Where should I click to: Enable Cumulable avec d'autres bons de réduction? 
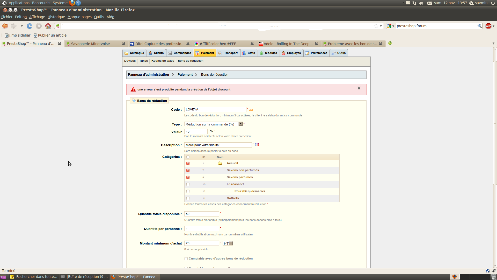pos(186,259)
